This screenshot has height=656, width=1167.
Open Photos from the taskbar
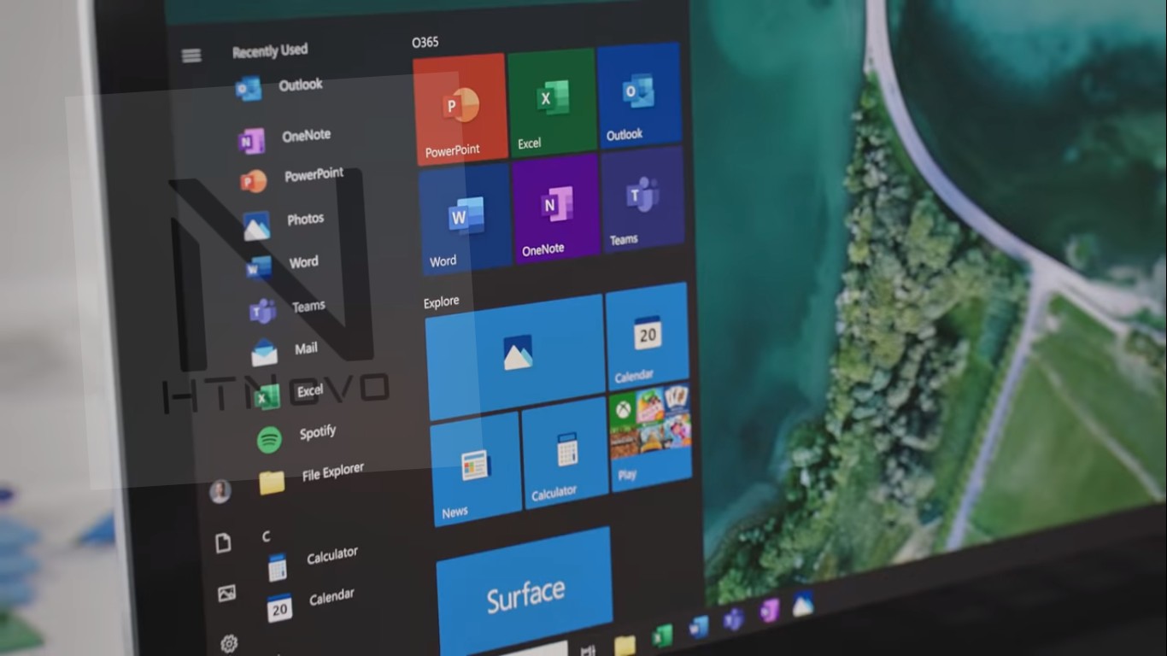[802, 603]
